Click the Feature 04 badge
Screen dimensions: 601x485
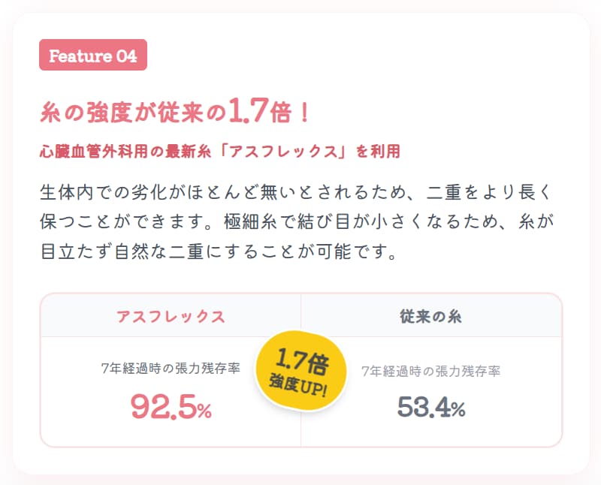92,56
